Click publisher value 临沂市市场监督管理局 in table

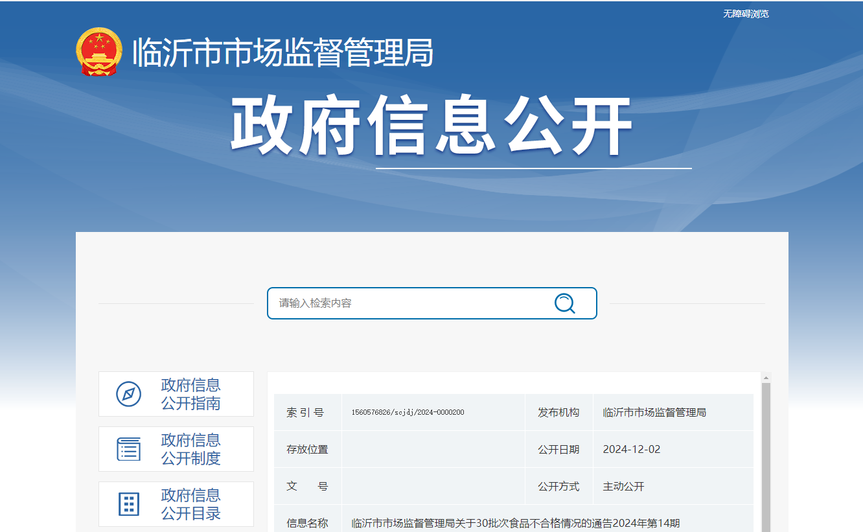[654, 413]
